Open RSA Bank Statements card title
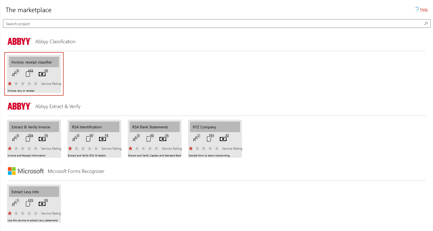Screen dimensions: 433x231 coord(155,127)
